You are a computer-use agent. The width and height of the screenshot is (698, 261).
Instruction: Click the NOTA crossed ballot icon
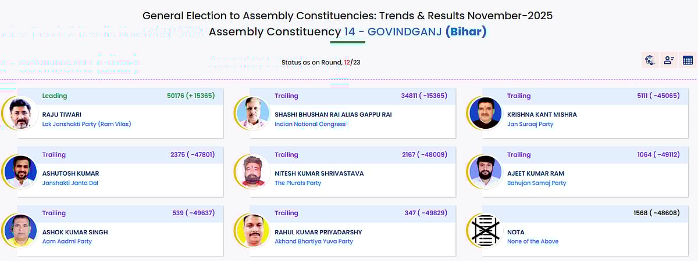click(x=486, y=231)
